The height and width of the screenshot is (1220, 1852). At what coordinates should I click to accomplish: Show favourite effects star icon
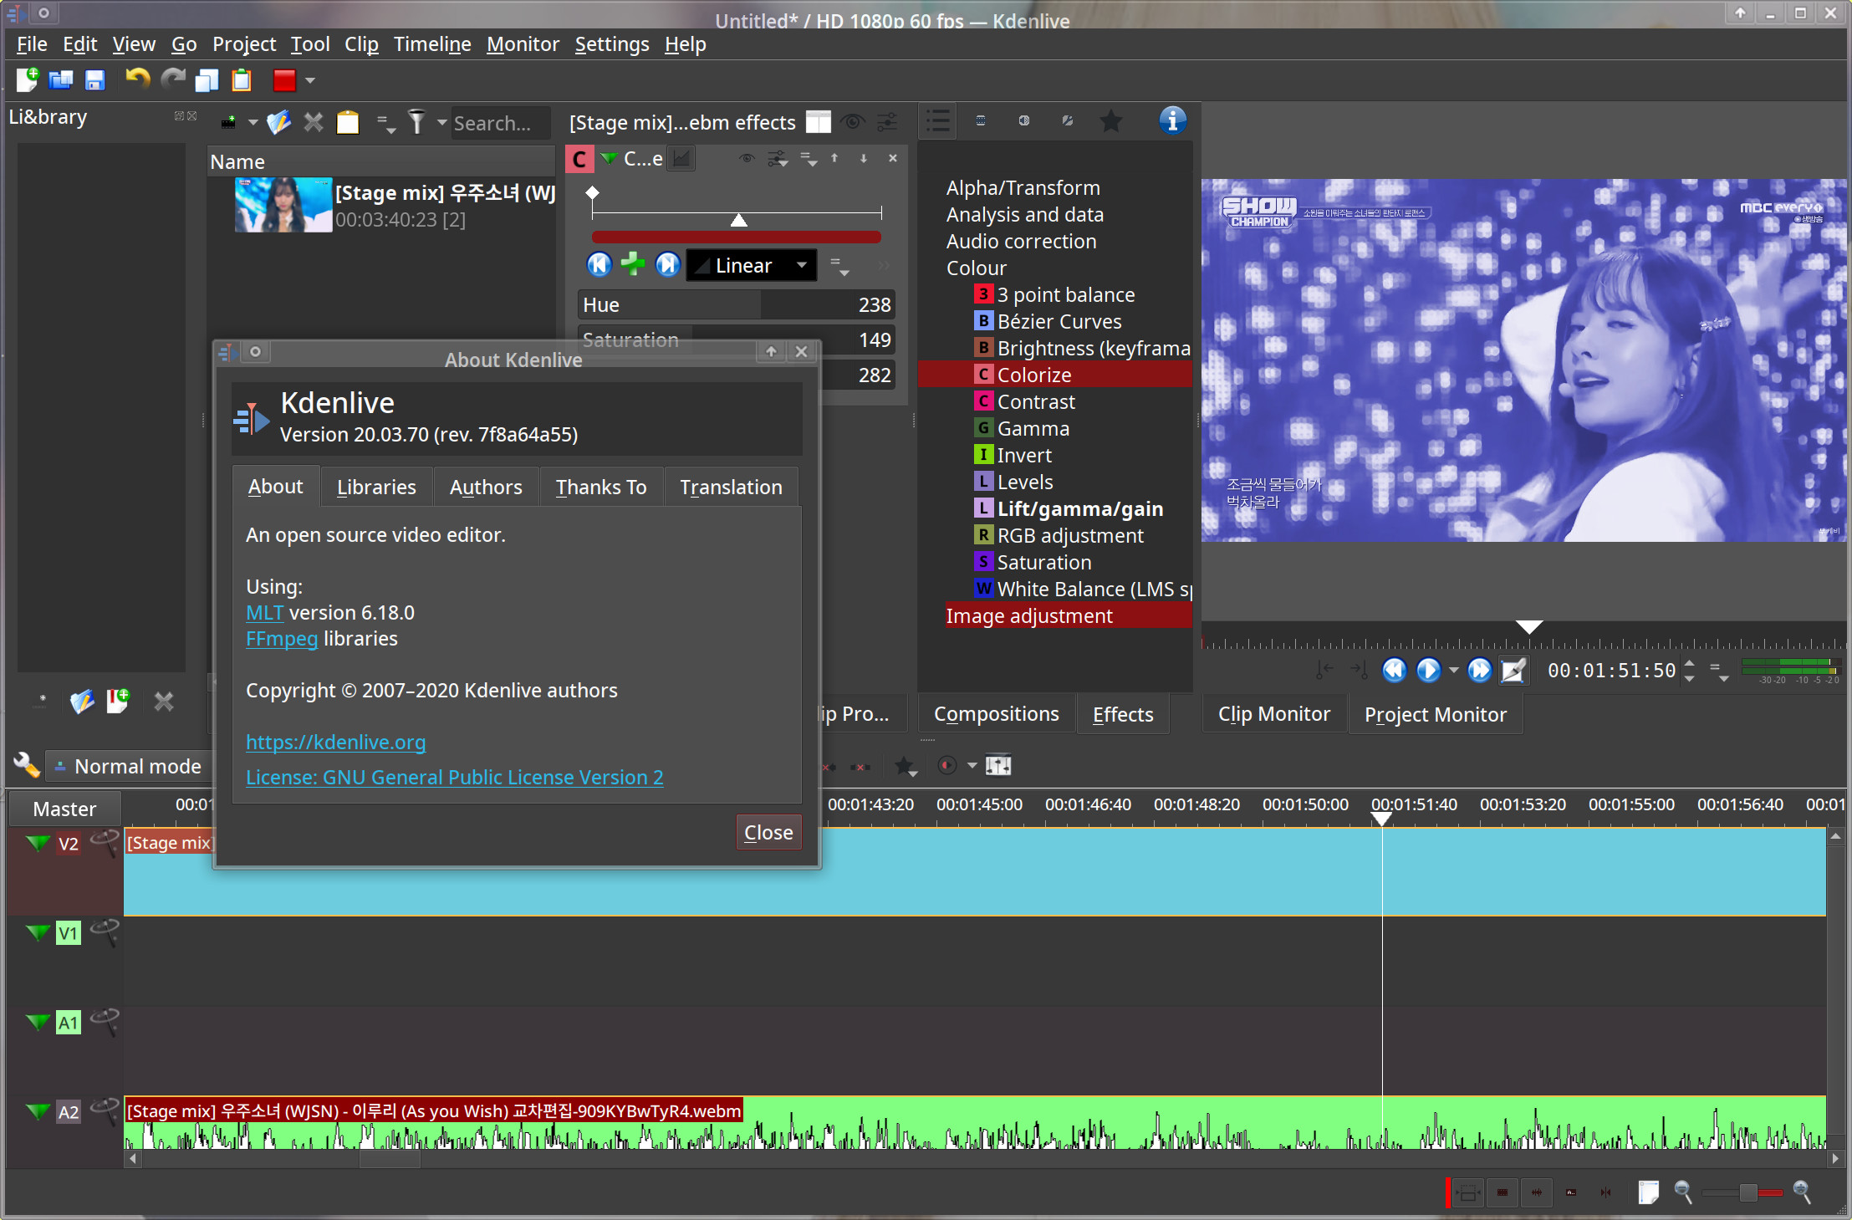[x=1111, y=121]
